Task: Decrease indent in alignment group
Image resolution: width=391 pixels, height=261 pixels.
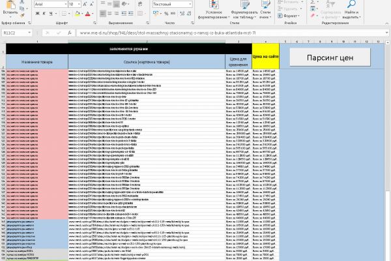Action: point(124,14)
